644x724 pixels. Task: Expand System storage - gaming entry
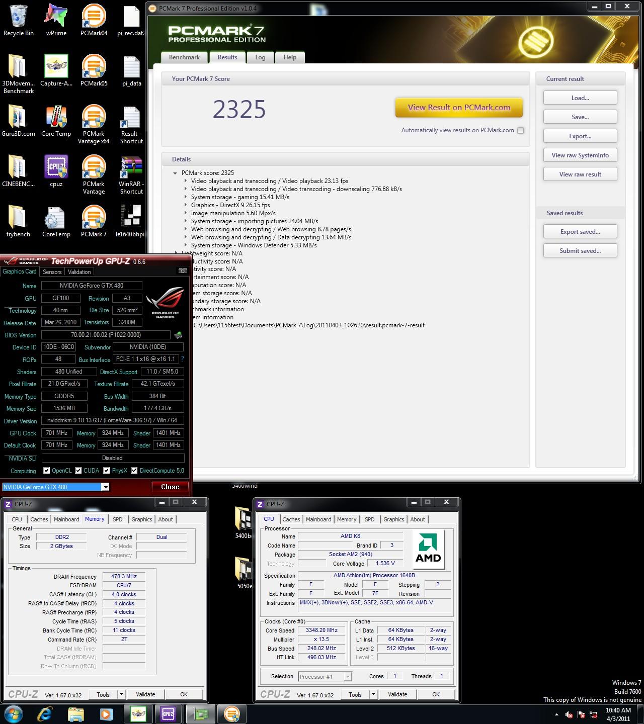(x=186, y=197)
